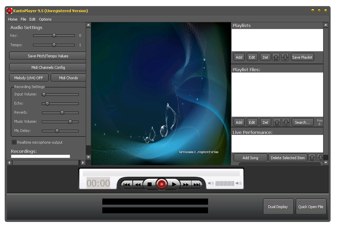Image resolution: width=338 pixels, height=228 pixels.
Task: Move selected playlist up with arrow
Action: pyautogui.click(x=276, y=57)
